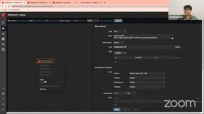The height and width of the screenshot is (114, 204).
Task: Choose Remove in the context menu
Action: pos(43,89)
